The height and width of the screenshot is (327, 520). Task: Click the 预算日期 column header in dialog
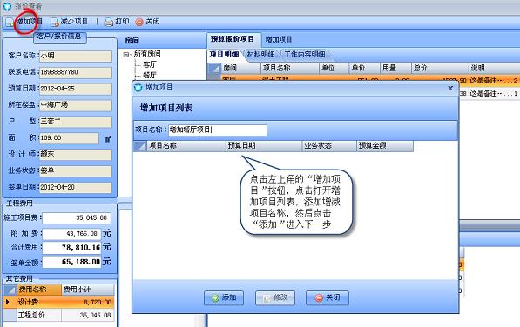tap(264, 145)
